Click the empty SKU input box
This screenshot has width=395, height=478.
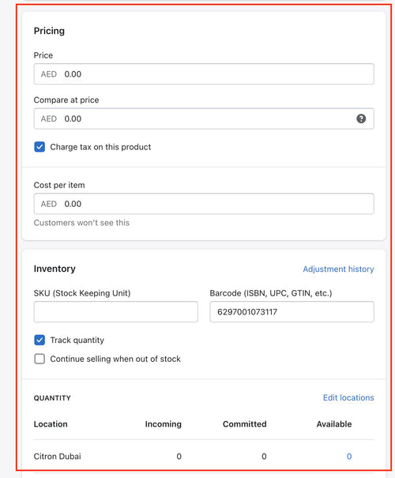tap(116, 311)
